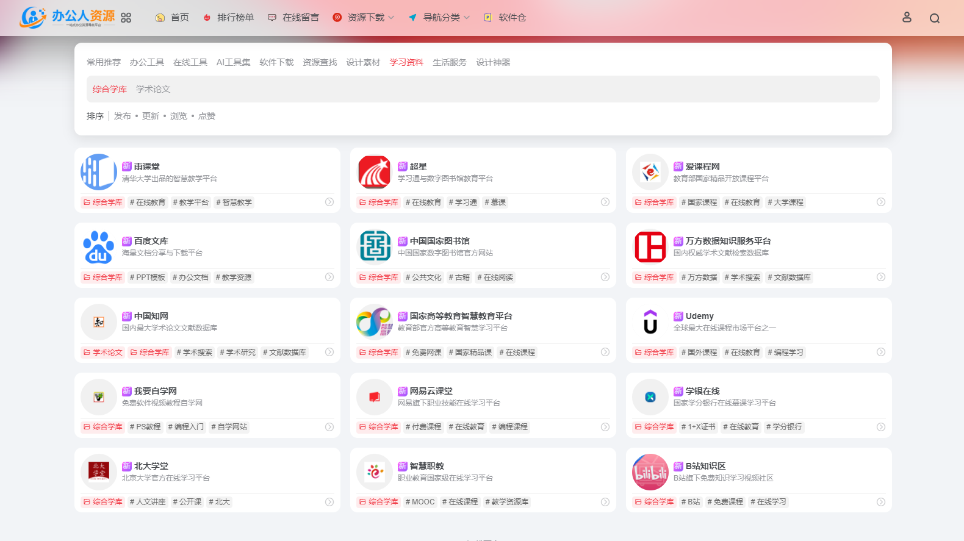Sort listings by 浏览
This screenshot has width=964, height=541.
coord(179,116)
